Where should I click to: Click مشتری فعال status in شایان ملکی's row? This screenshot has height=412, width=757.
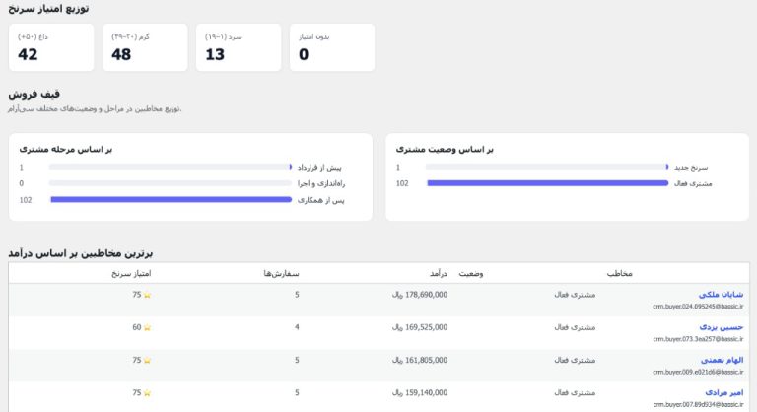pyautogui.click(x=575, y=295)
